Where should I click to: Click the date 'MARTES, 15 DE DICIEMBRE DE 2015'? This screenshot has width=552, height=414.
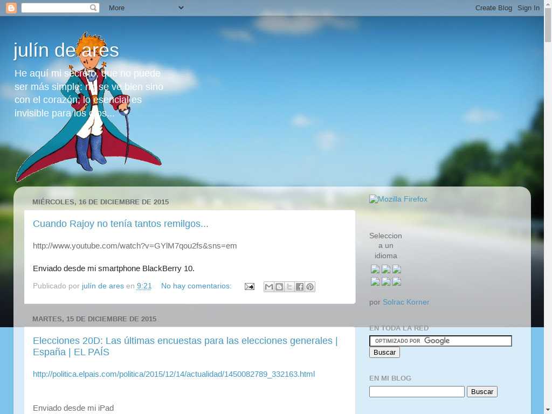click(94, 319)
